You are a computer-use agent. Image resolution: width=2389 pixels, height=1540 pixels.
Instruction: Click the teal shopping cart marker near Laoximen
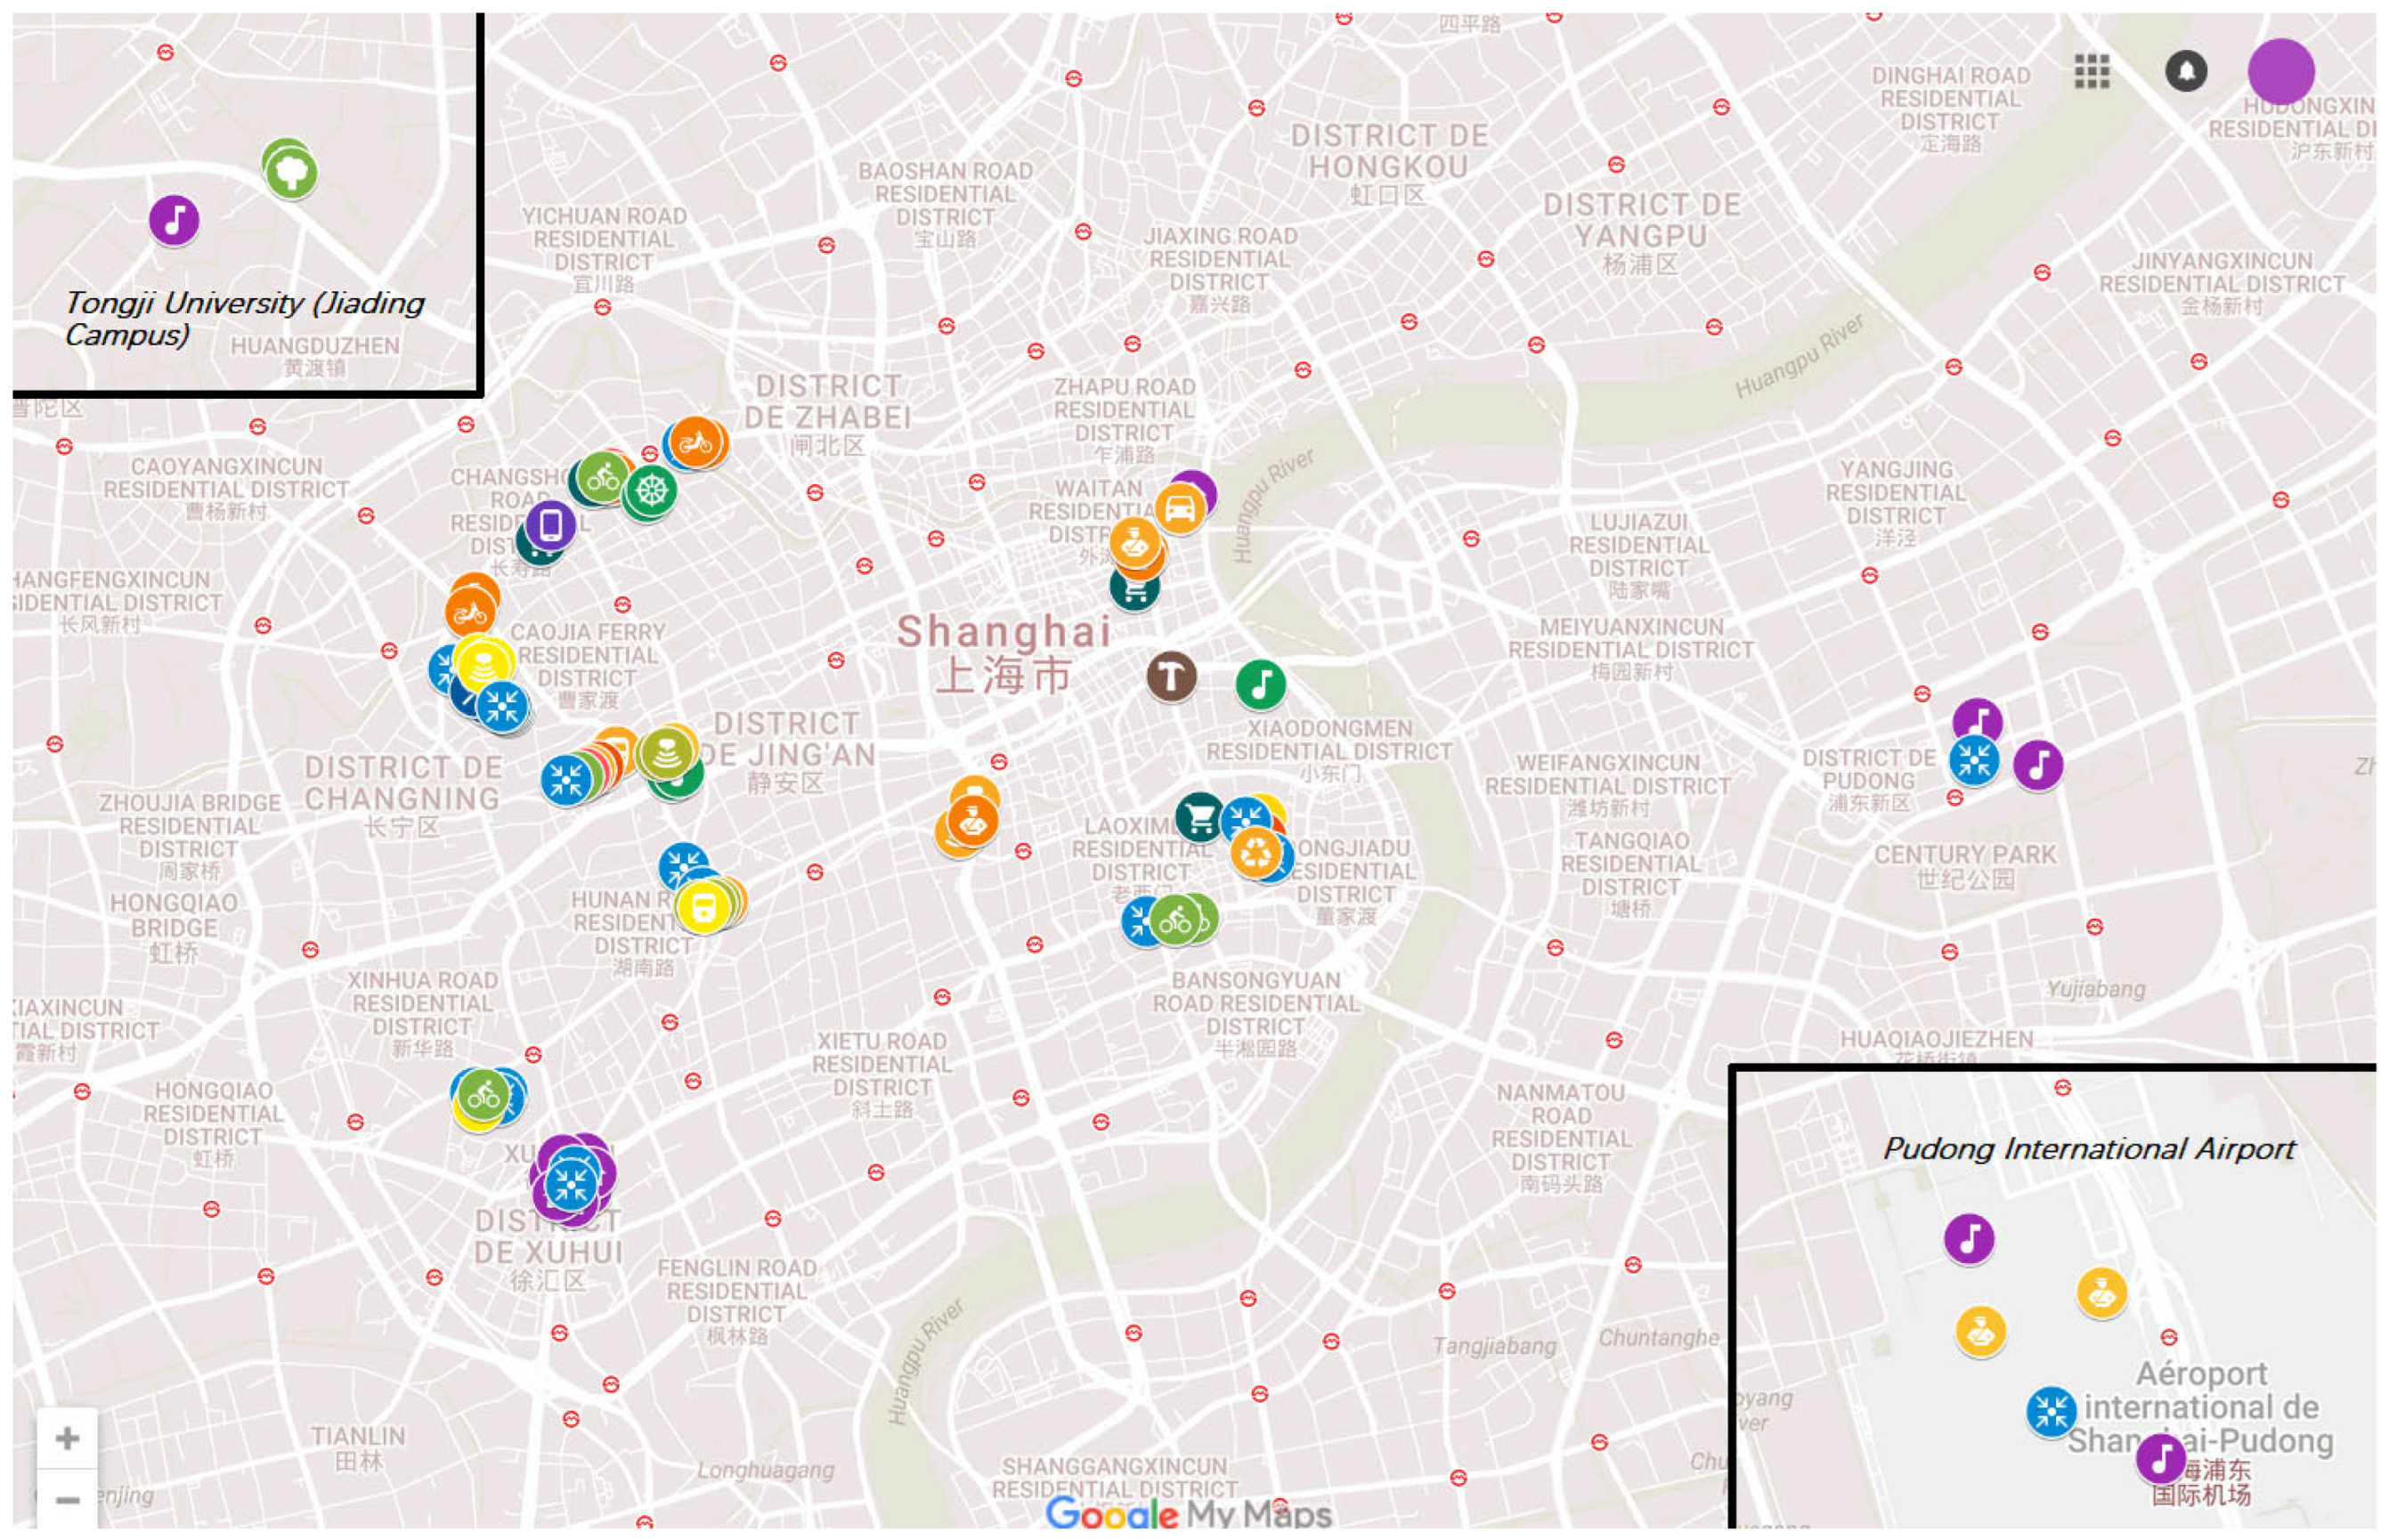1199,817
